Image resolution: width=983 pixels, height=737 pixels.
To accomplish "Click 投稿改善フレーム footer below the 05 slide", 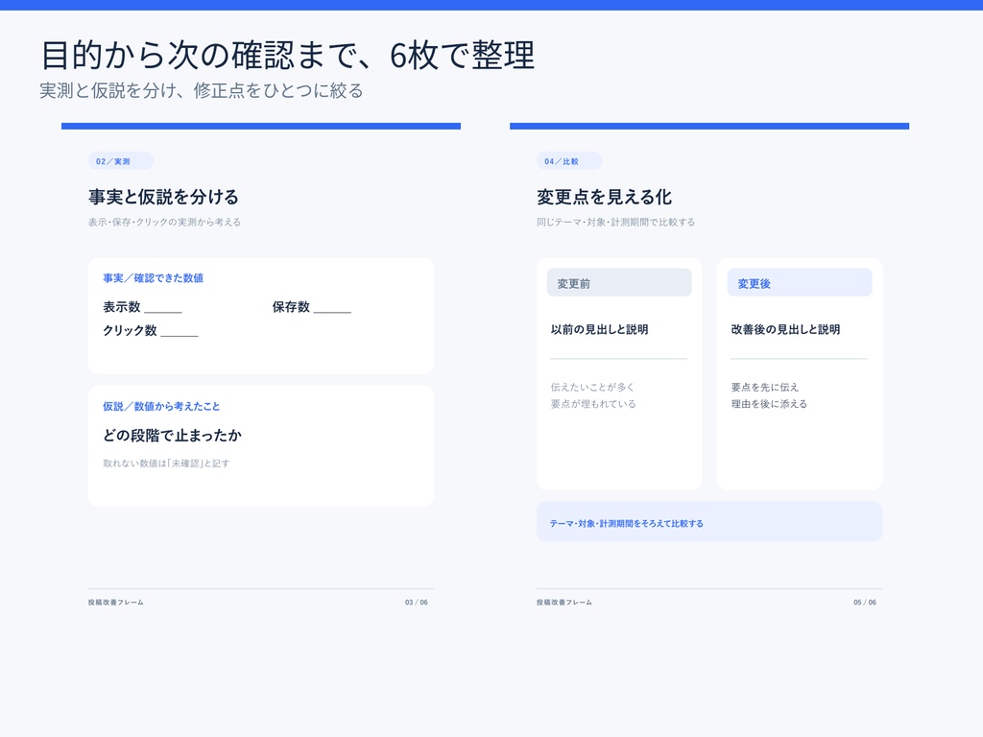I will [564, 603].
